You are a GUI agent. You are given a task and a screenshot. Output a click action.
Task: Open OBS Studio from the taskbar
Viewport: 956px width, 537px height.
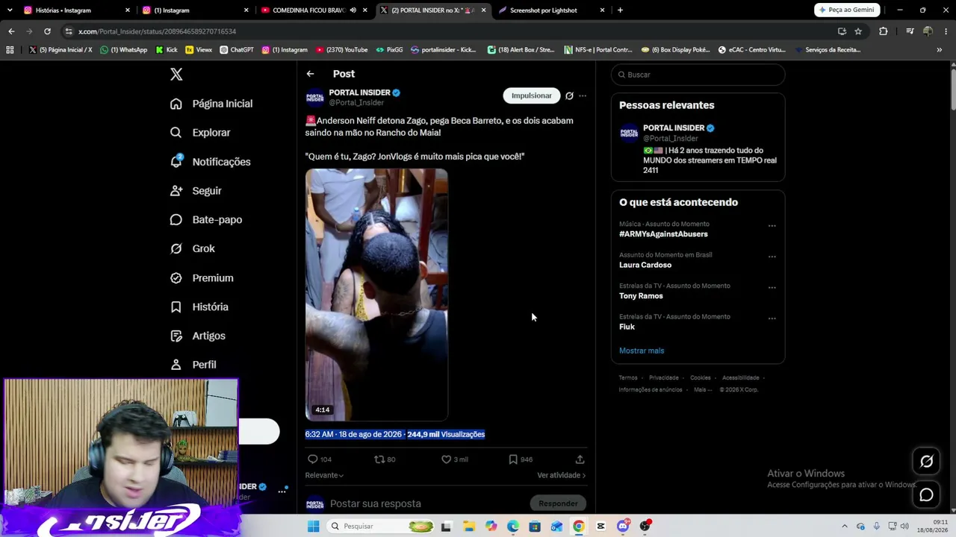645,526
